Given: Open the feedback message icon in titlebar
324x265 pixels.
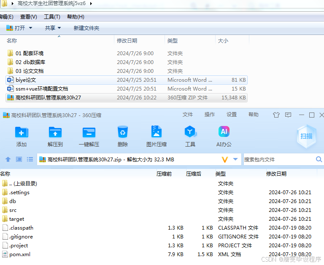Looking at the screenshot, I should tap(288, 115).
